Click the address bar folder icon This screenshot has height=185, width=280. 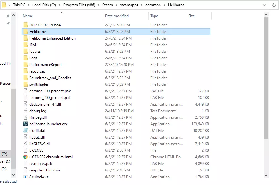click(x=4, y=5)
